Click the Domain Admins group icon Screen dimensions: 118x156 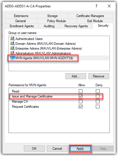click(x=13, y=43)
